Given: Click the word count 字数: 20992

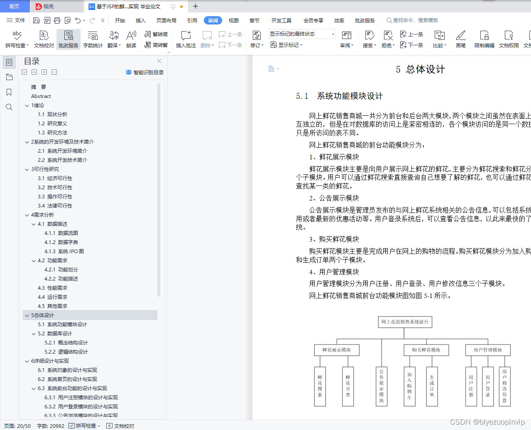Looking at the screenshot, I should (x=51, y=426).
